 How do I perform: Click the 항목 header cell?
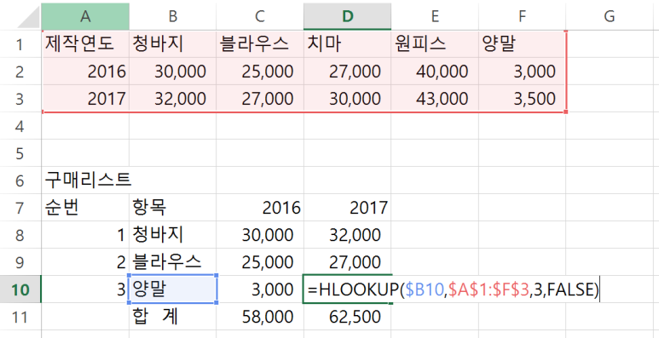click(173, 208)
